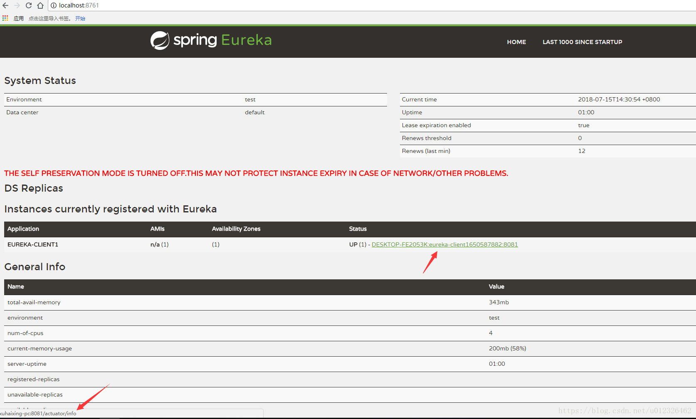
Task: Click the Lease expiration enabled label
Action: tap(437, 125)
